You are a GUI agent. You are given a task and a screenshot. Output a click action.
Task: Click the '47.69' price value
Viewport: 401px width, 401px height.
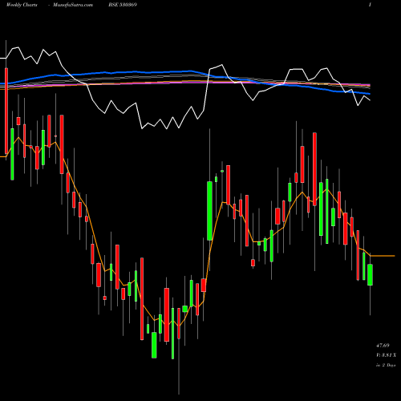coord(383,346)
